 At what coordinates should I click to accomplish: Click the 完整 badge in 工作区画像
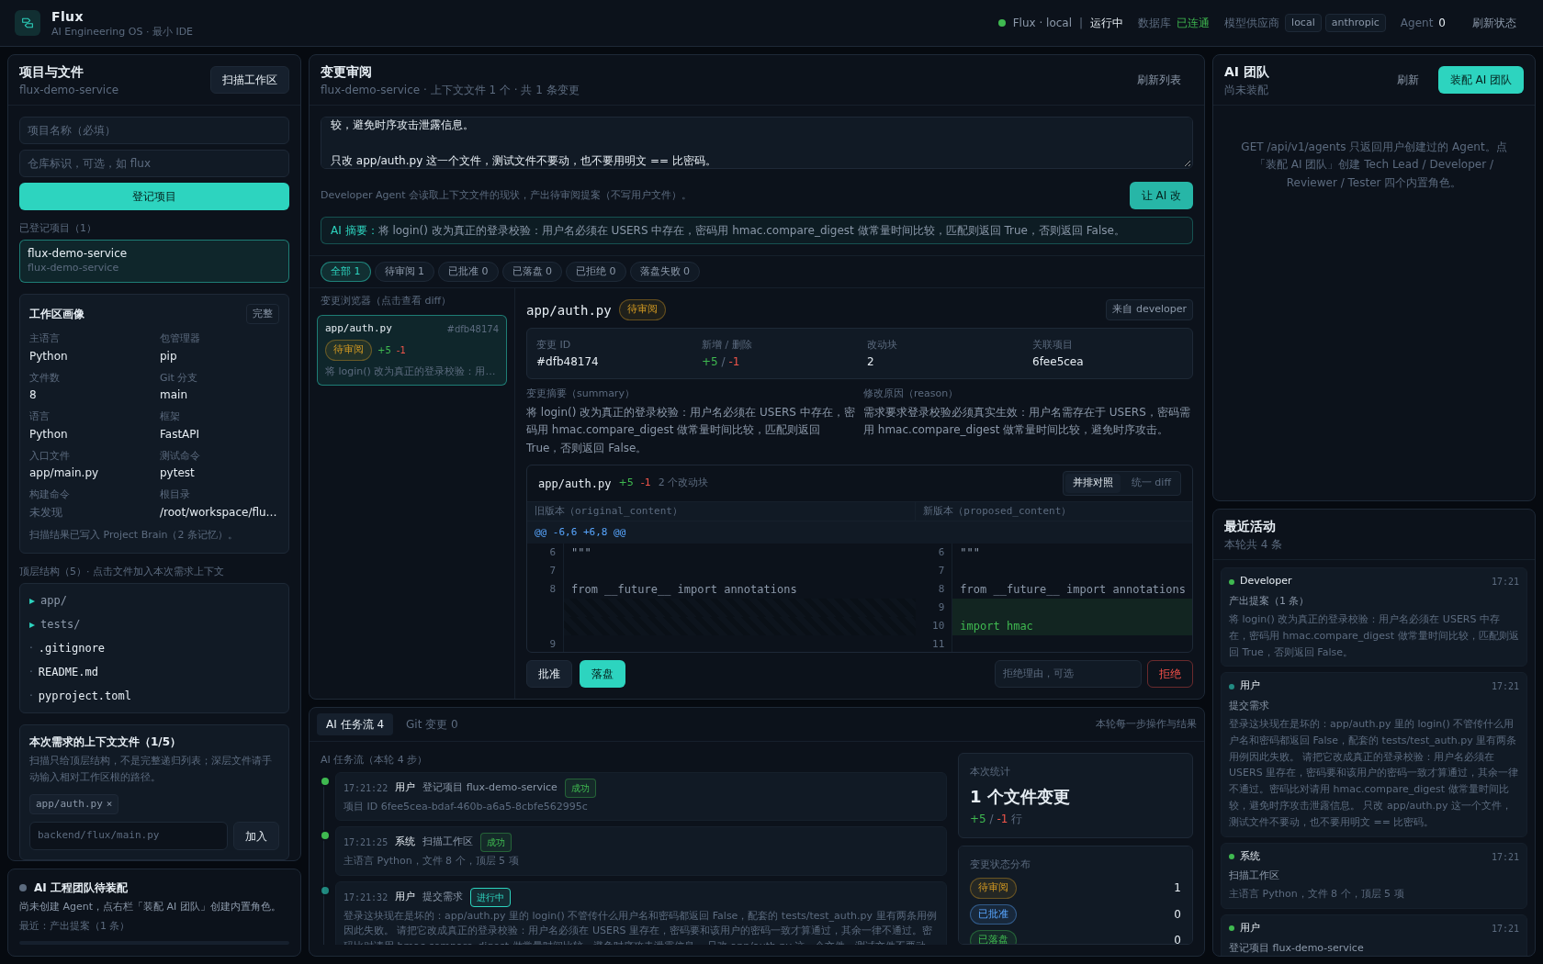click(263, 314)
